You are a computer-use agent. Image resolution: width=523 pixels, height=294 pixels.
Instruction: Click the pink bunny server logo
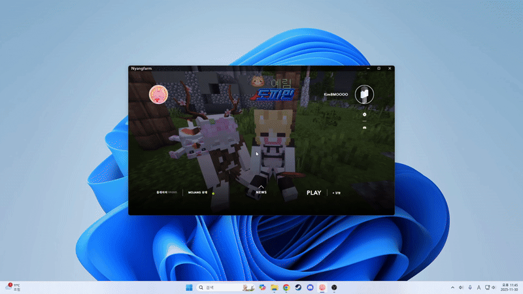[158, 95]
